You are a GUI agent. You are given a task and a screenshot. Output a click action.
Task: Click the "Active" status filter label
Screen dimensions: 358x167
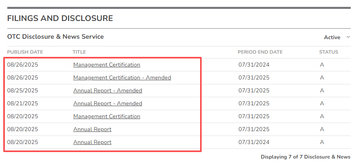[x=332, y=37]
